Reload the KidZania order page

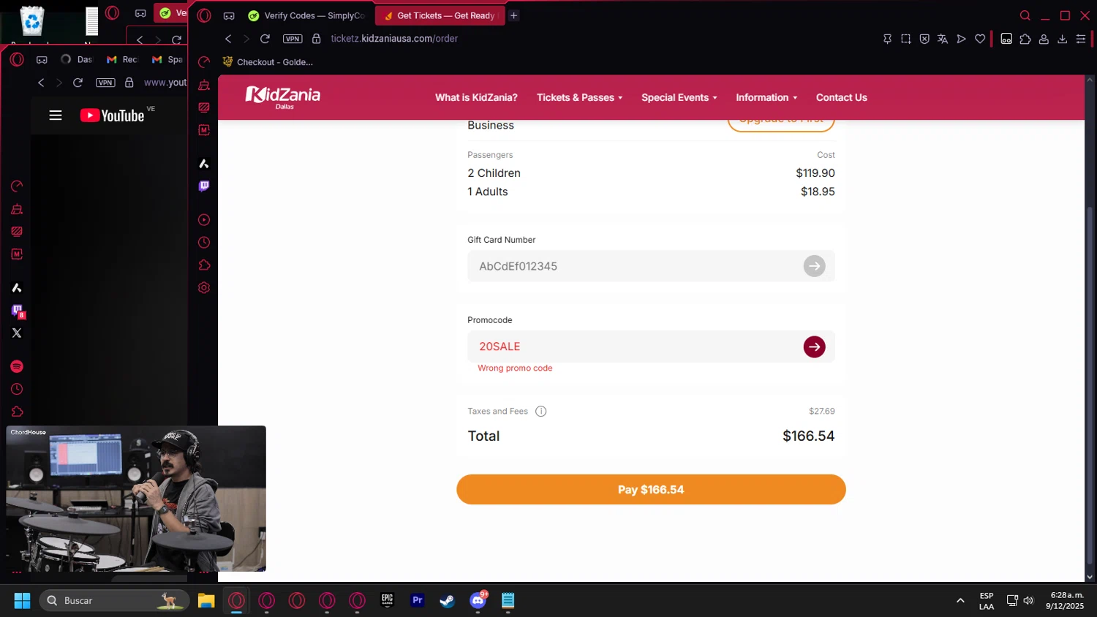tap(265, 39)
